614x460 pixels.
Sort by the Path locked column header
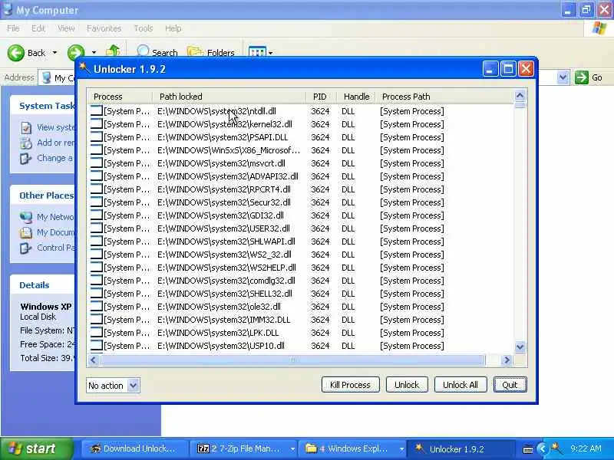[x=229, y=97]
